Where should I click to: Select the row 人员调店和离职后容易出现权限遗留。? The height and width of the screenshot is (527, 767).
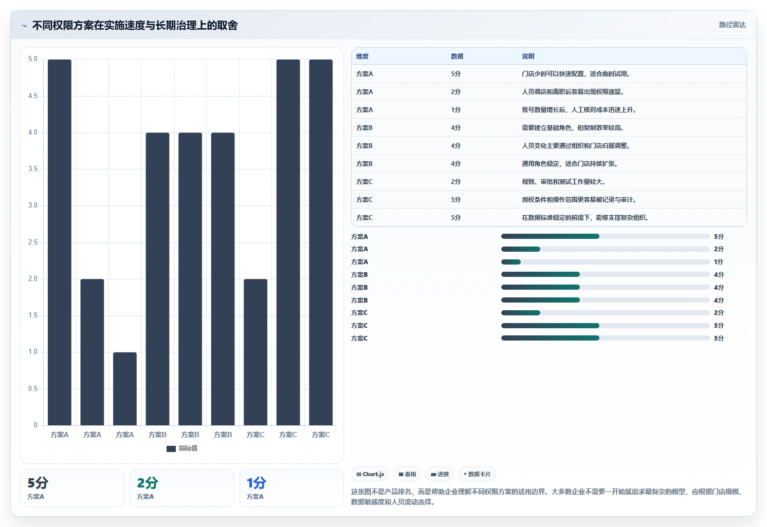[x=549, y=92]
